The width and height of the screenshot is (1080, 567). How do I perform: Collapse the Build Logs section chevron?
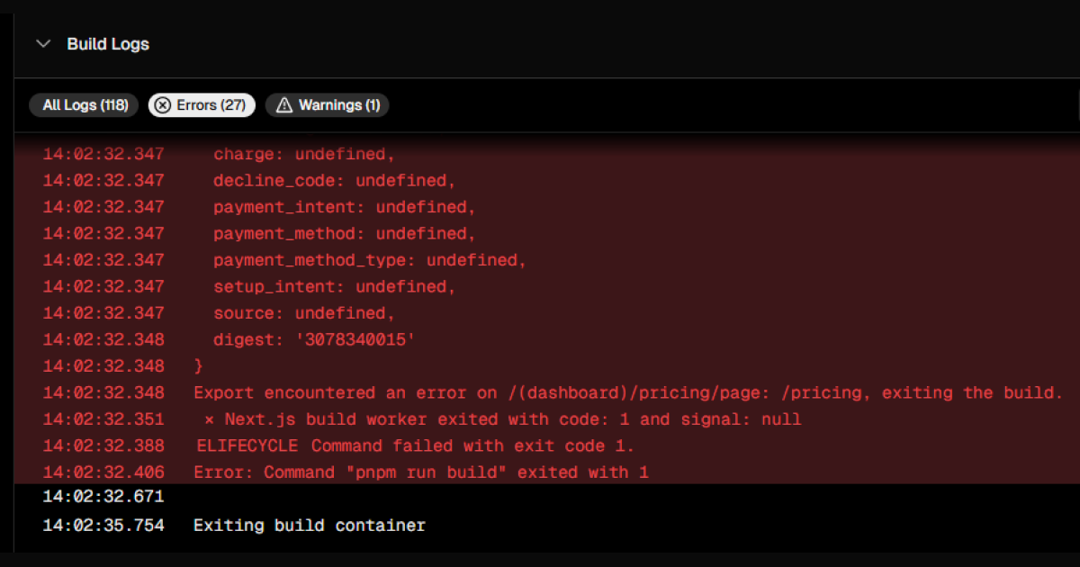coord(43,44)
